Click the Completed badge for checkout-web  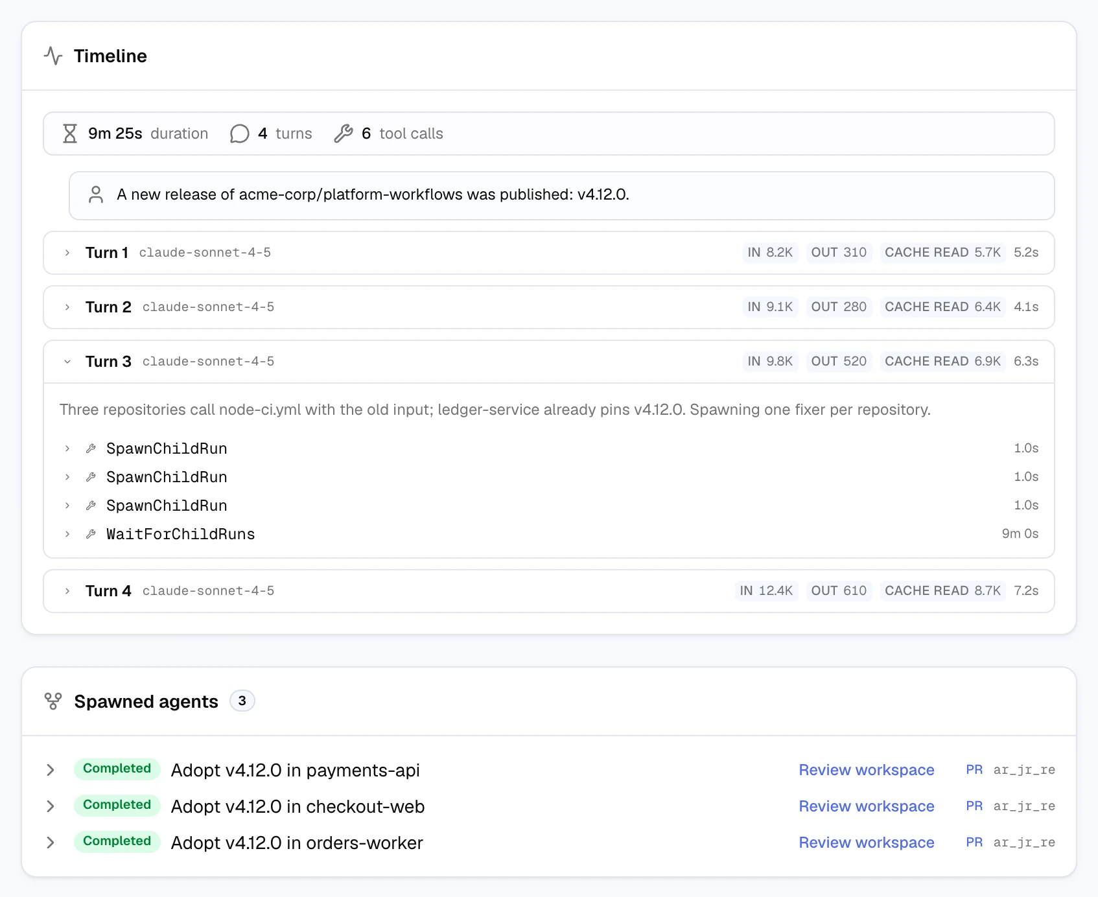(117, 805)
